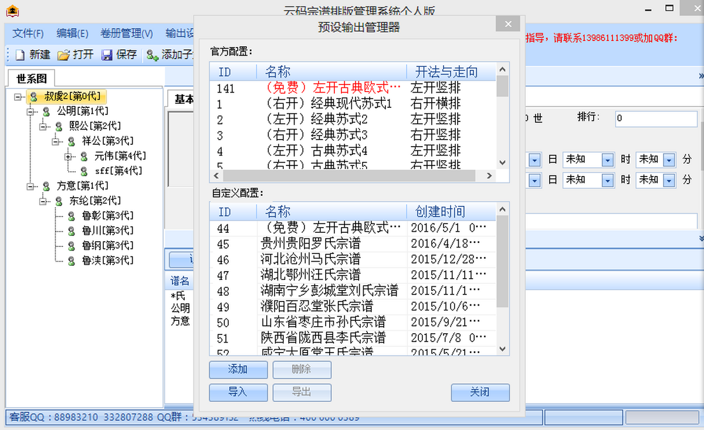Open the 编辑(E) menu

(72, 33)
